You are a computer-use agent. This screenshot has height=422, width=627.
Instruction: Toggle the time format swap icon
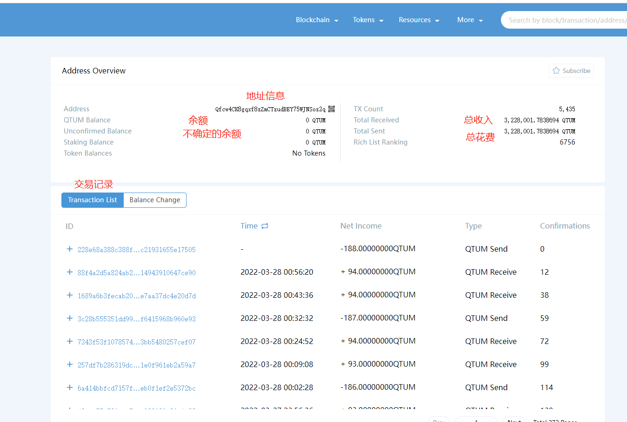tap(265, 226)
